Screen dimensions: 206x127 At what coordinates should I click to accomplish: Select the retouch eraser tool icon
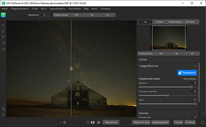click(x=3, y=43)
